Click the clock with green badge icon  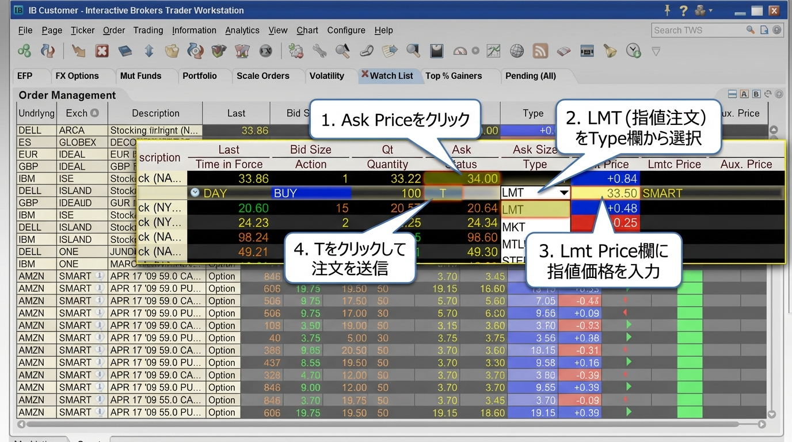click(634, 51)
